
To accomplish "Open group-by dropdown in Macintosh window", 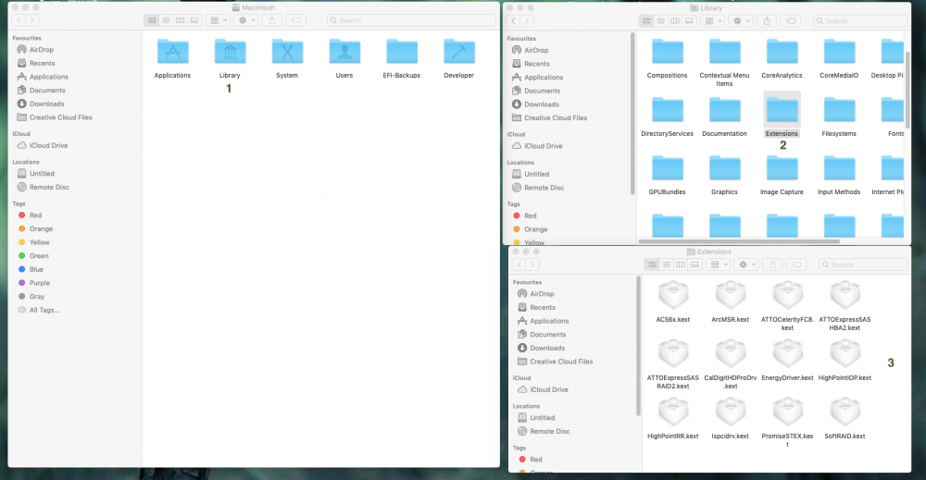I will pos(218,20).
